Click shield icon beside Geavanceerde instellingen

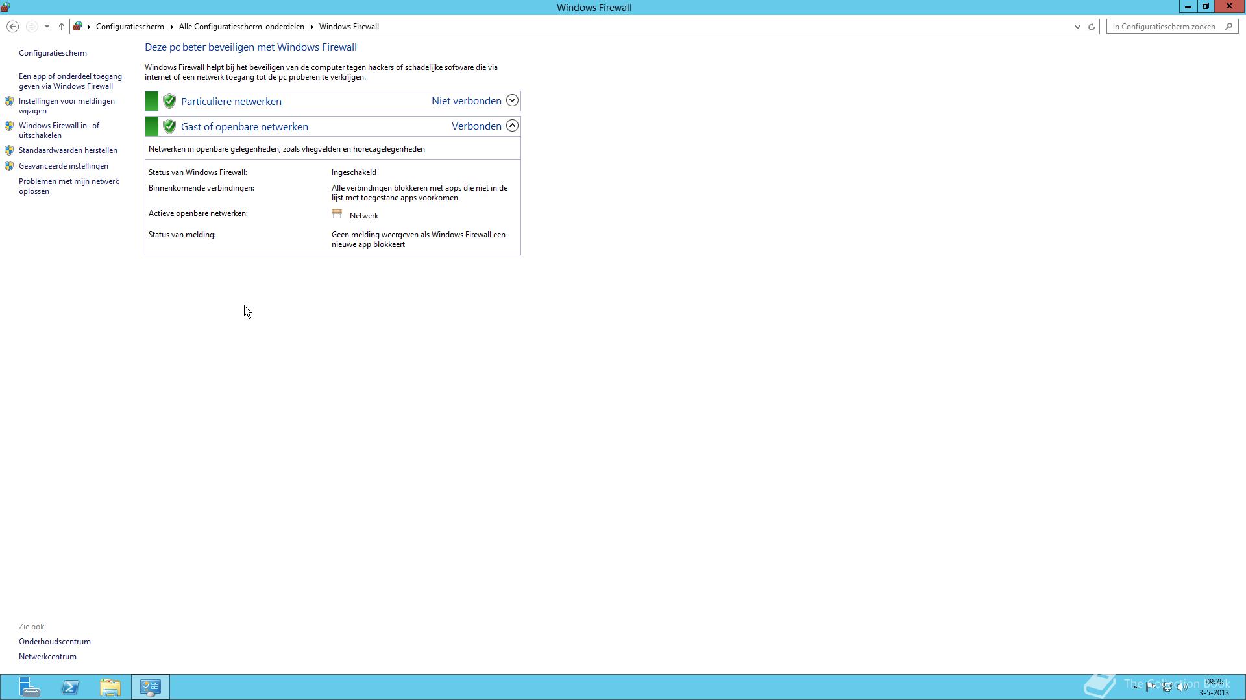click(x=9, y=166)
